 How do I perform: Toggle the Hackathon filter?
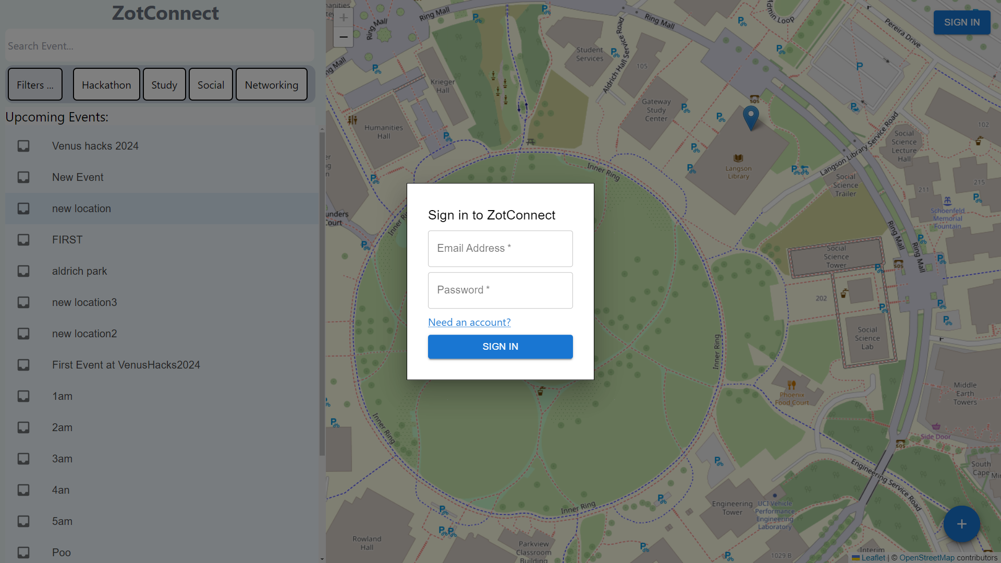[x=106, y=84]
